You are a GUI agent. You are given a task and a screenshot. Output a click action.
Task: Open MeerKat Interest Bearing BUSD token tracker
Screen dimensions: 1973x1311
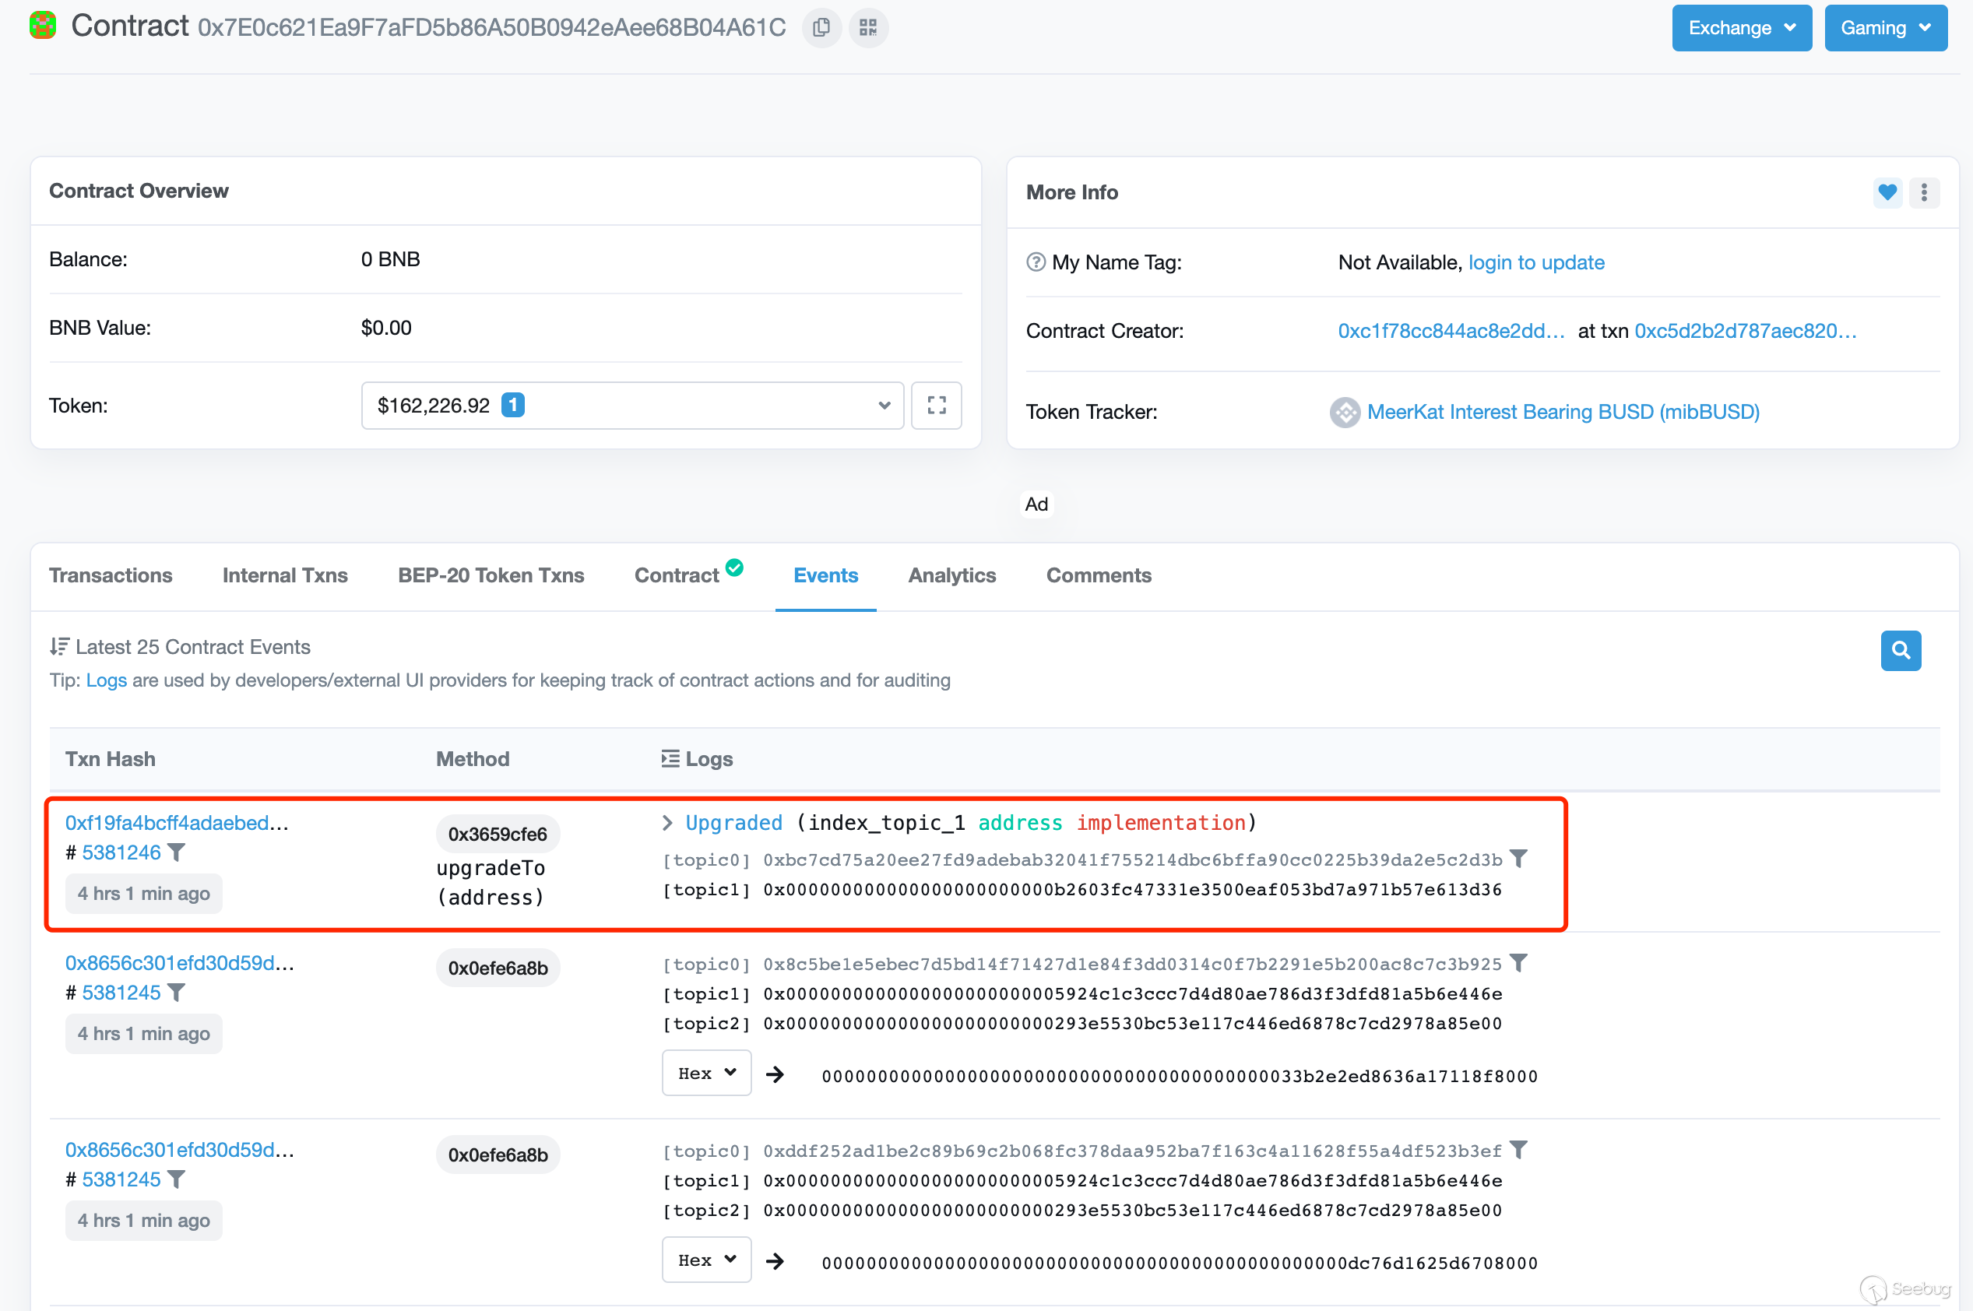(x=1562, y=412)
